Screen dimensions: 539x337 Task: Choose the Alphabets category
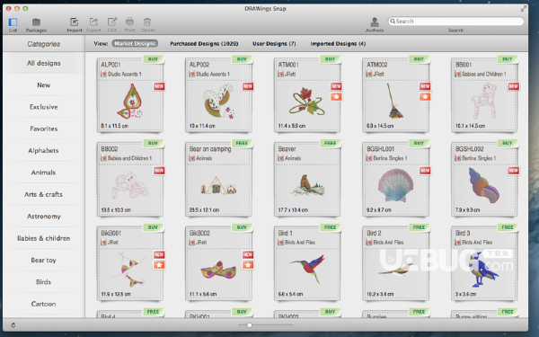44,151
